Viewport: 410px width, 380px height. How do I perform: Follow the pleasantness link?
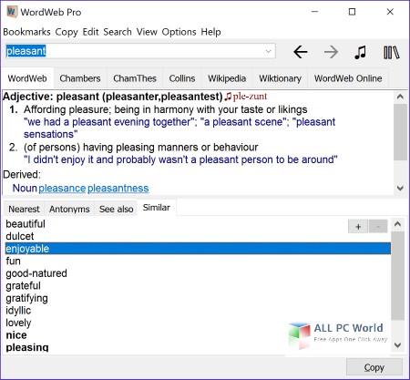click(118, 189)
